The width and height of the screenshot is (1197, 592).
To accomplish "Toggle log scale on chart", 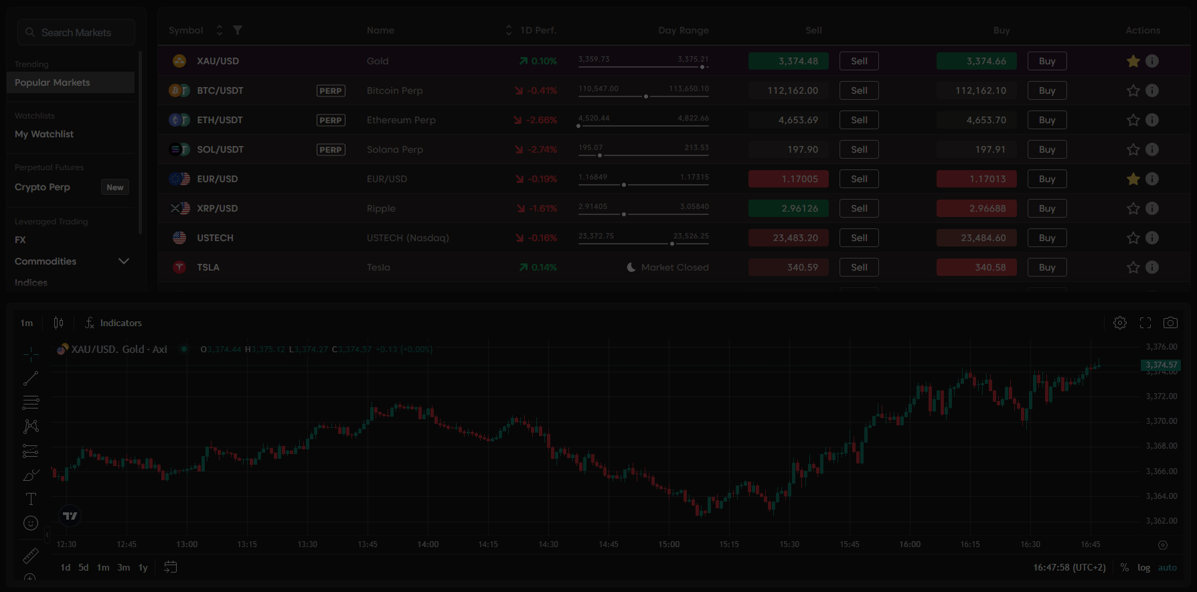I will click(1143, 567).
